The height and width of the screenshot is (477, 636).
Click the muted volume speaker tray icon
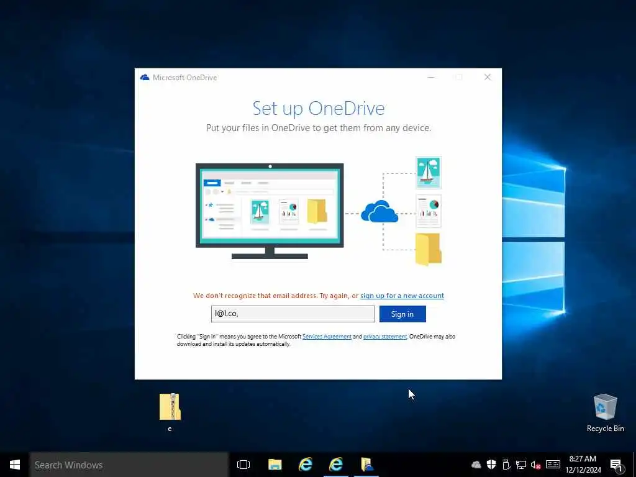click(x=536, y=465)
